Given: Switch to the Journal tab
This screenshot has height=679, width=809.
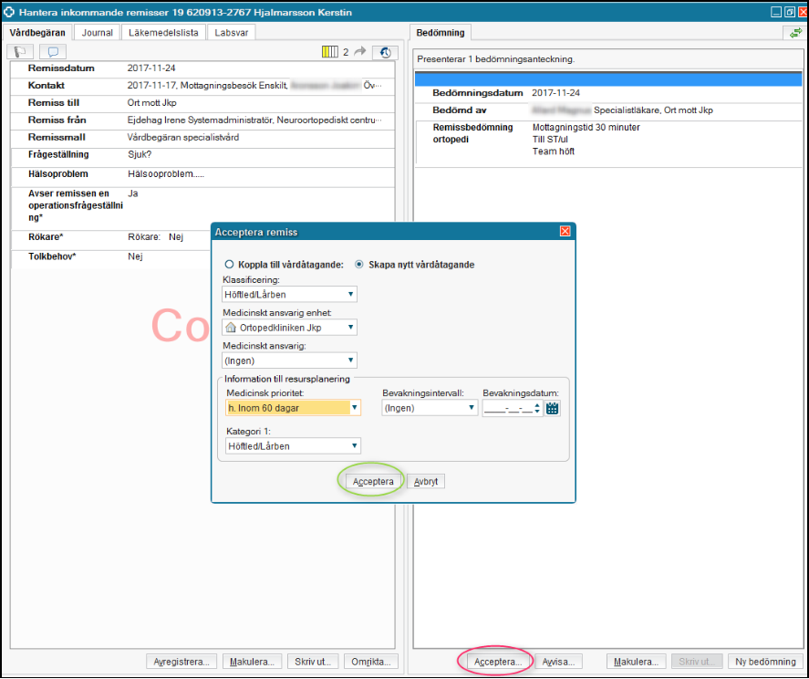Looking at the screenshot, I should (x=97, y=33).
